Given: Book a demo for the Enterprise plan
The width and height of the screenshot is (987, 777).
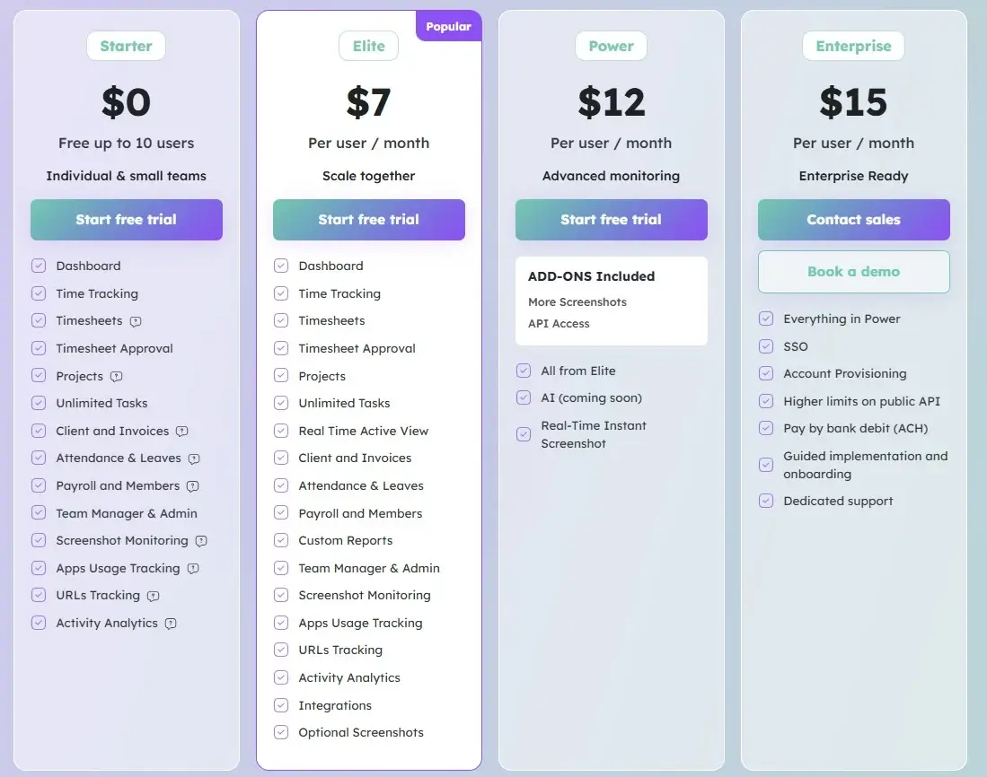Looking at the screenshot, I should click(853, 272).
